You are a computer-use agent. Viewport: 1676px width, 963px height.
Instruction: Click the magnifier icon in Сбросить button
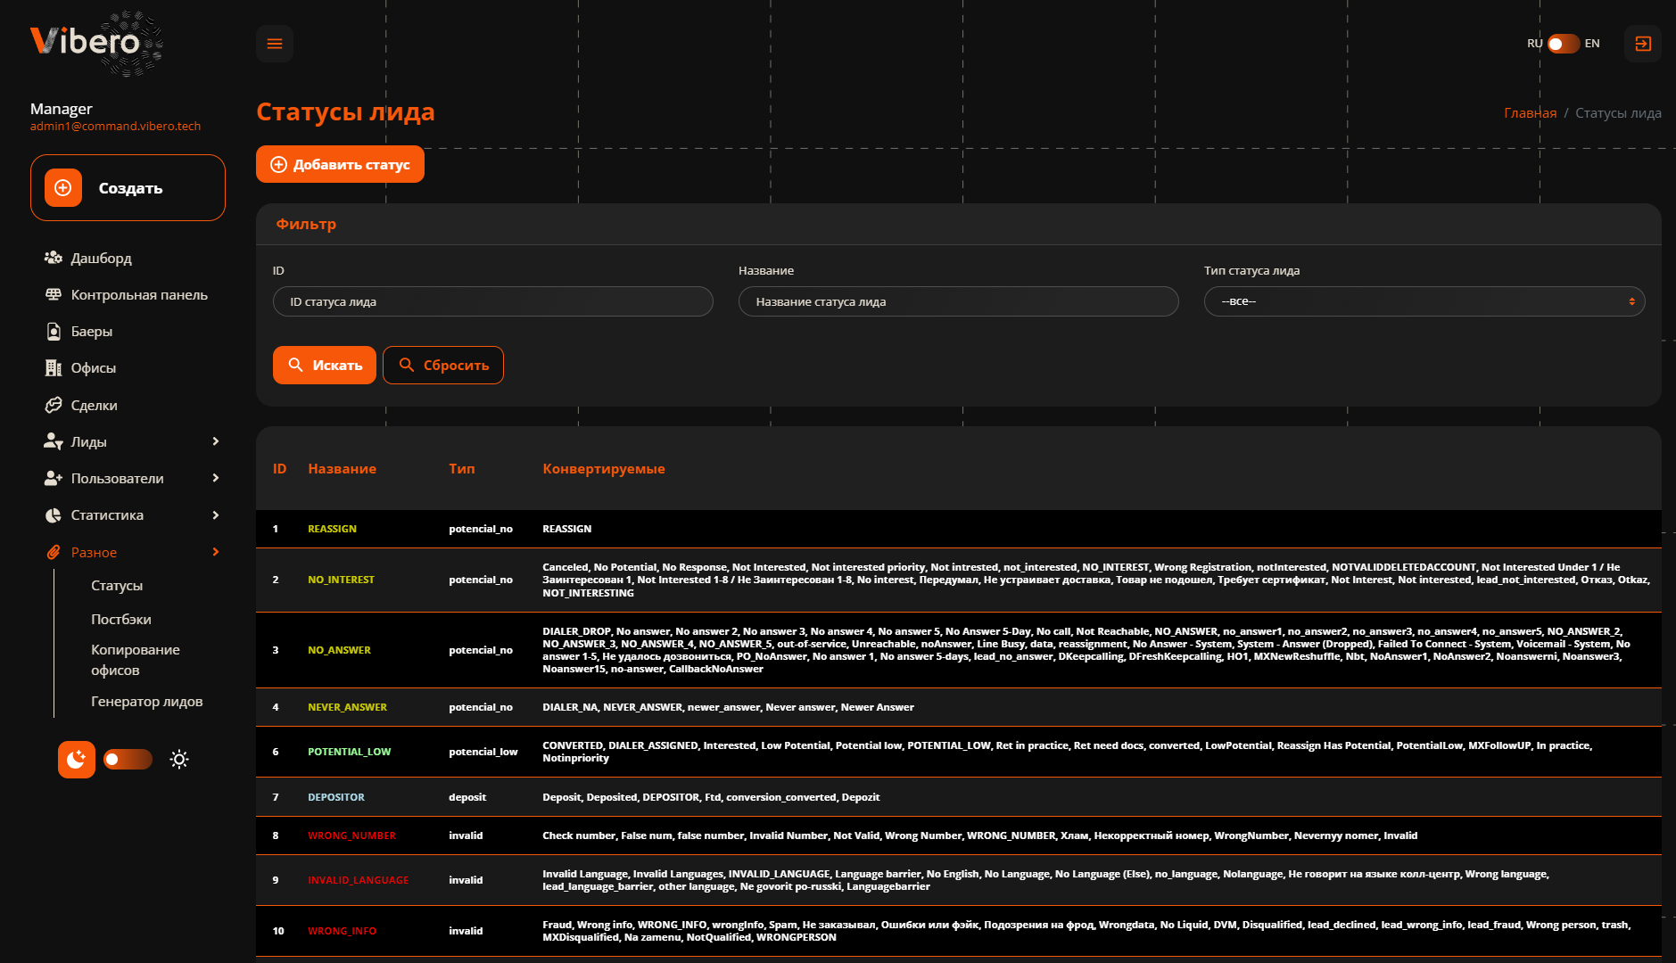[x=407, y=365]
